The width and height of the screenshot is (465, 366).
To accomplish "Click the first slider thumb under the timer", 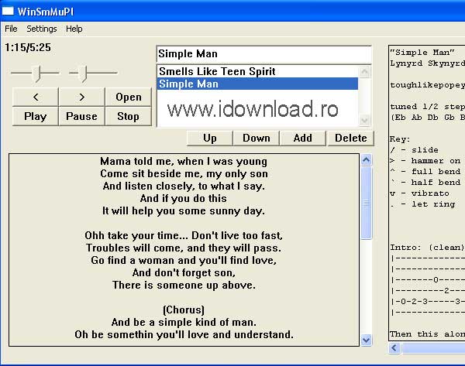I will click(x=36, y=74).
